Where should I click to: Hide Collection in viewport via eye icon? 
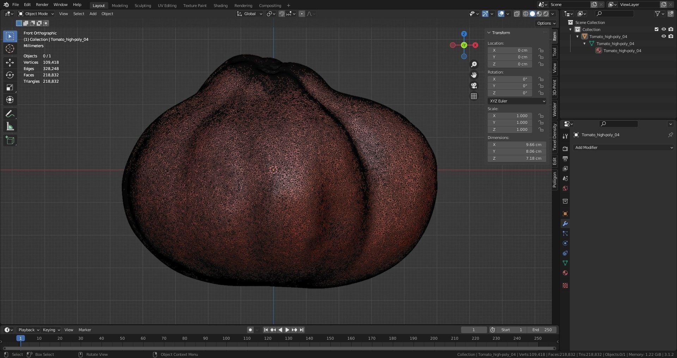click(664, 29)
